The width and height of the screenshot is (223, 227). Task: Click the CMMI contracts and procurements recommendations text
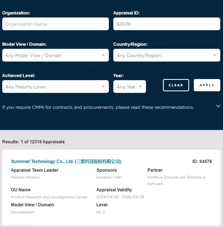coord(98,107)
